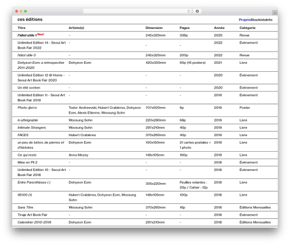Click the browser reload icon
Image resolution: width=290 pixels, height=245 pixels.
(188, 12)
